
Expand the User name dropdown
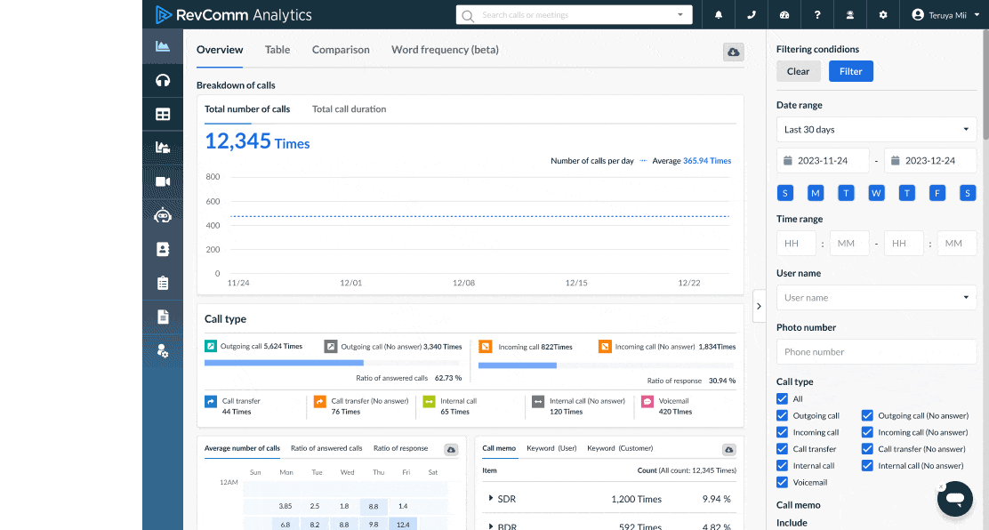click(876, 298)
